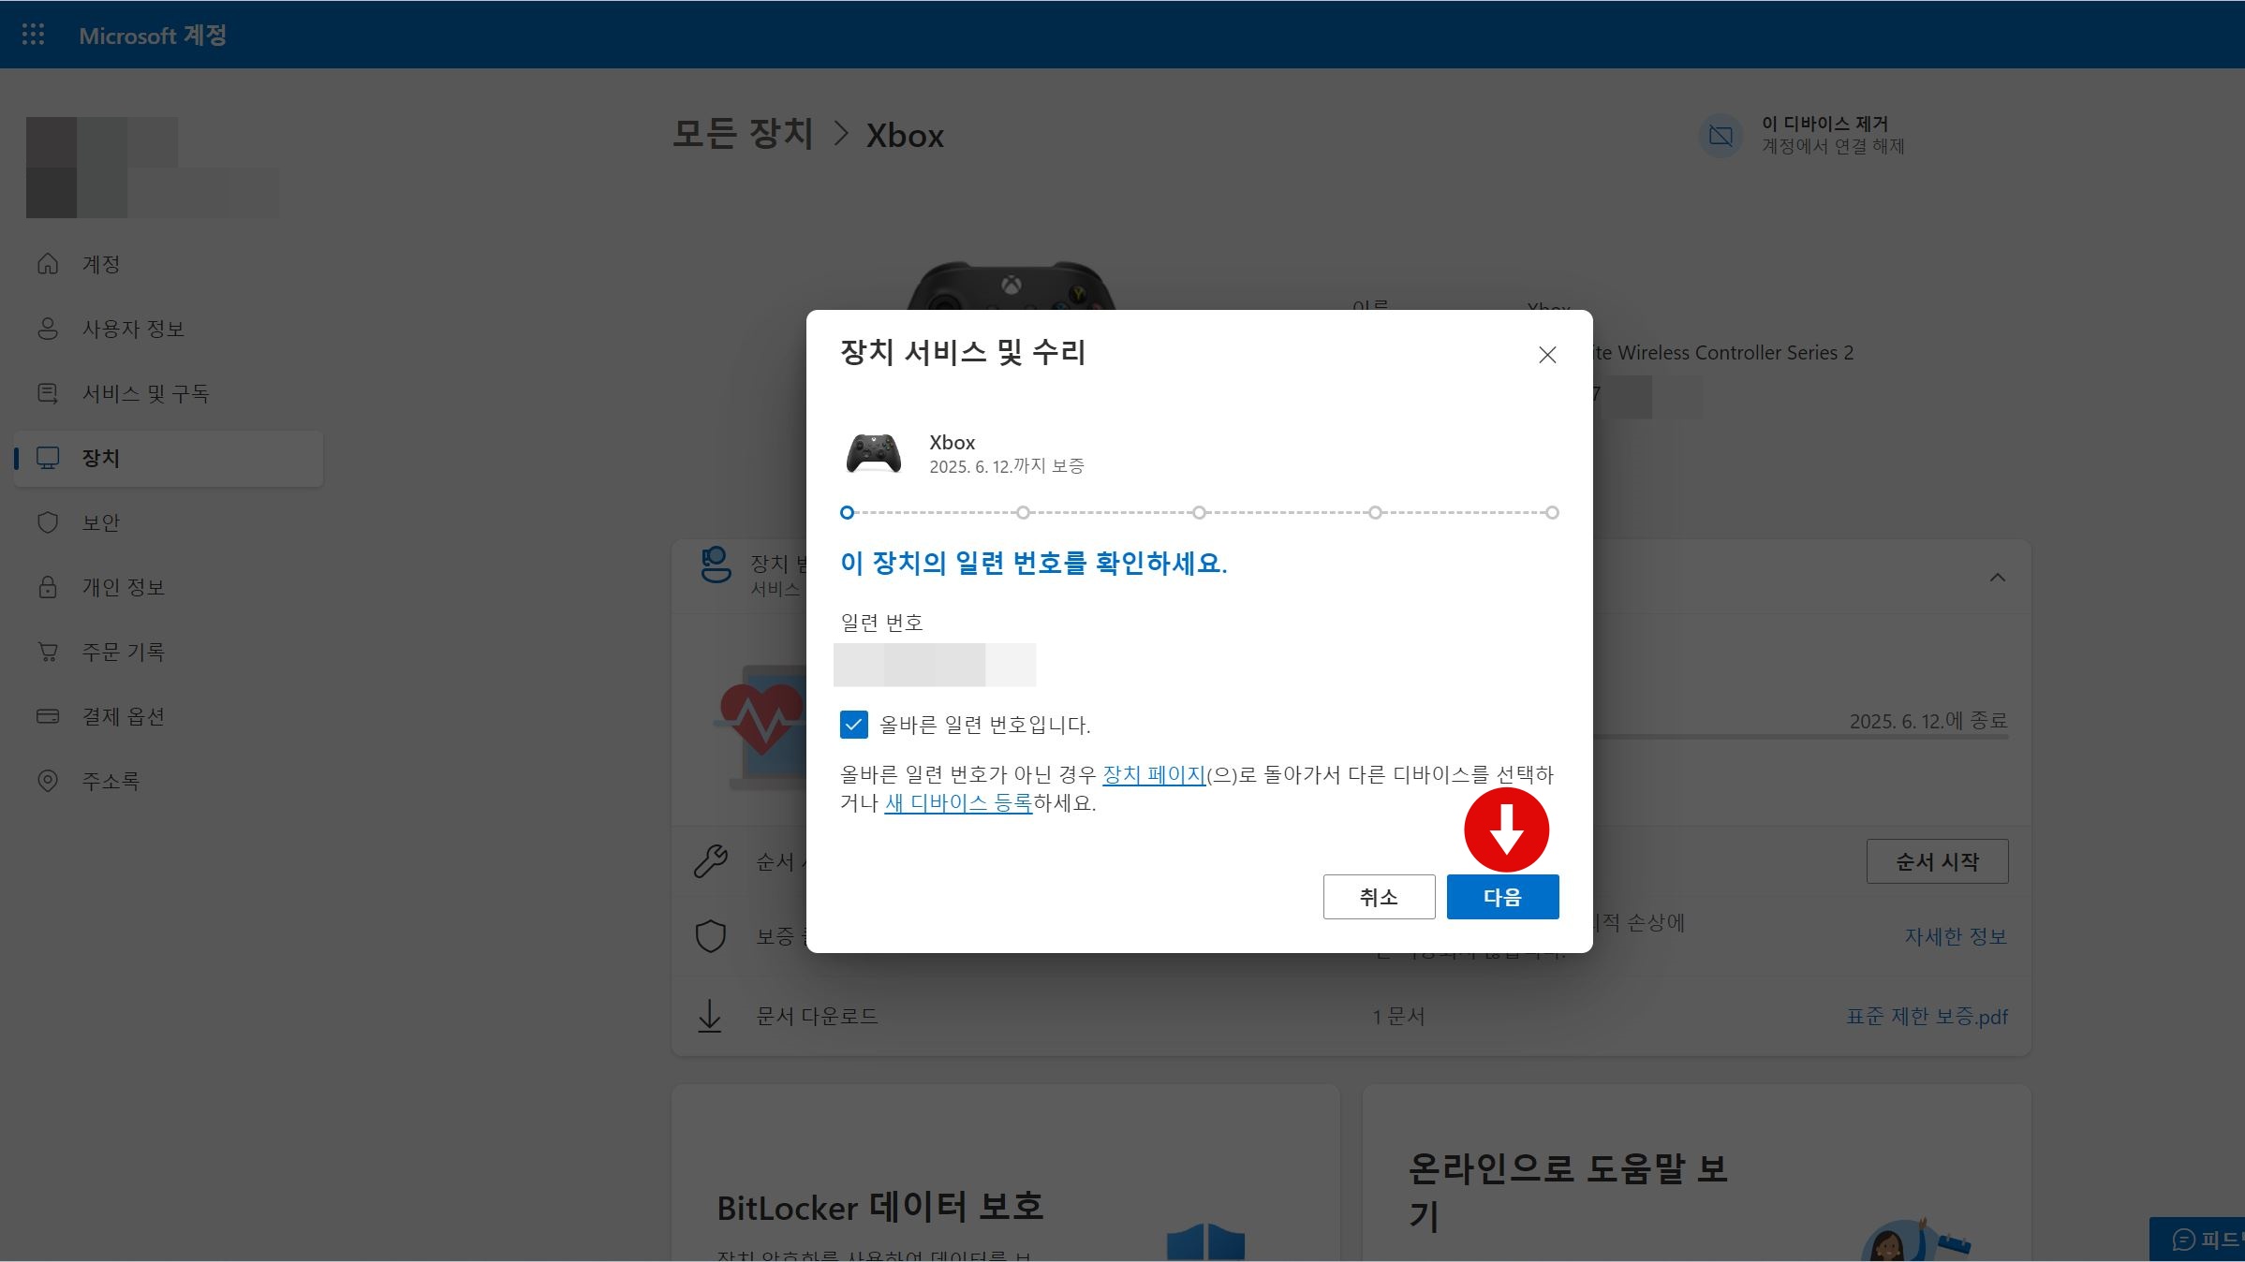Click the 보안 shield icon in sidebar
This screenshot has width=2245, height=1262.
pyautogui.click(x=48, y=522)
